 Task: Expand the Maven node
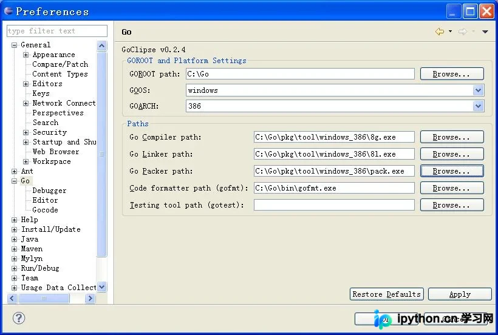pyautogui.click(x=15, y=249)
